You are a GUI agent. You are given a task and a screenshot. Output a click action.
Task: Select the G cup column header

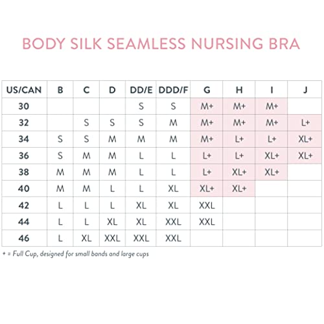point(207,89)
